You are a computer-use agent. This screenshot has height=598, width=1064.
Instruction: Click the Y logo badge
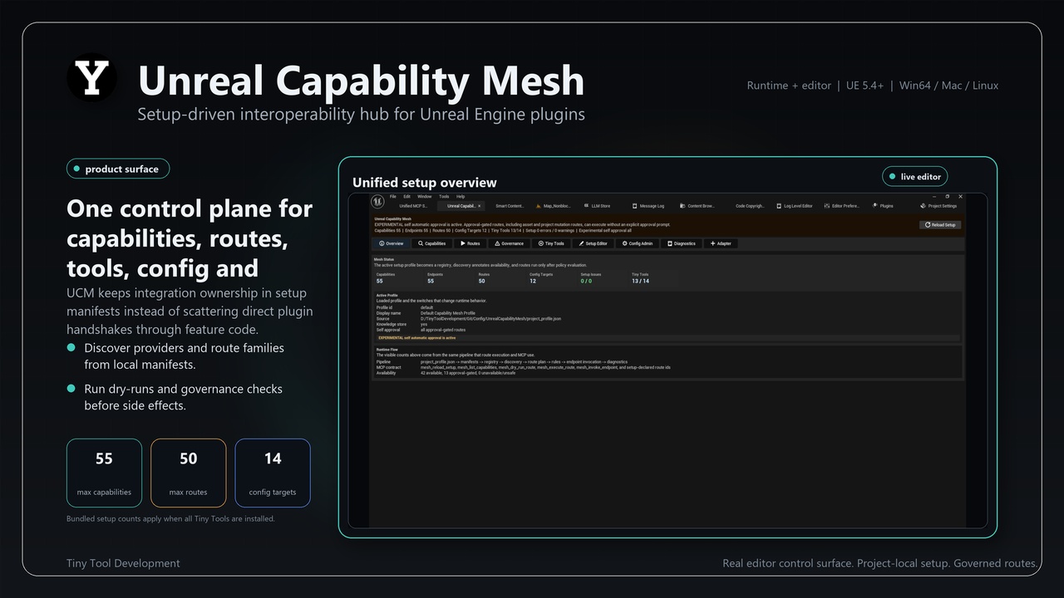[x=91, y=78]
